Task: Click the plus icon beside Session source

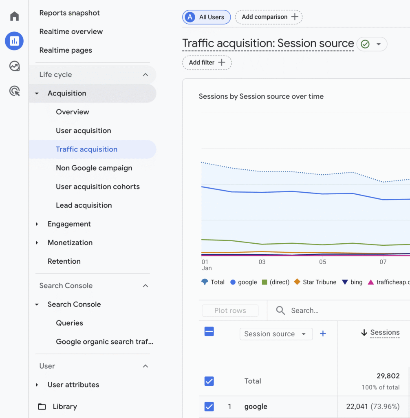Action: pyautogui.click(x=323, y=334)
